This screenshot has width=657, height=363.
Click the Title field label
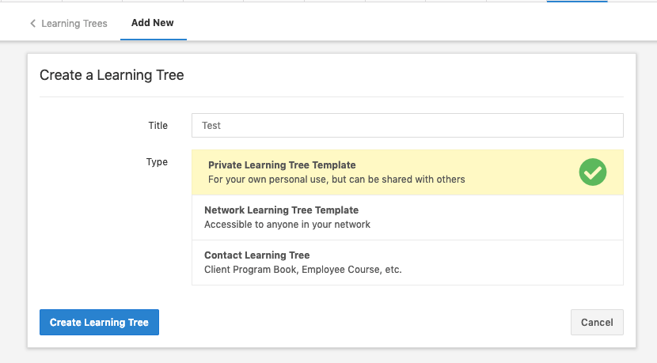click(x=158, y=125)
